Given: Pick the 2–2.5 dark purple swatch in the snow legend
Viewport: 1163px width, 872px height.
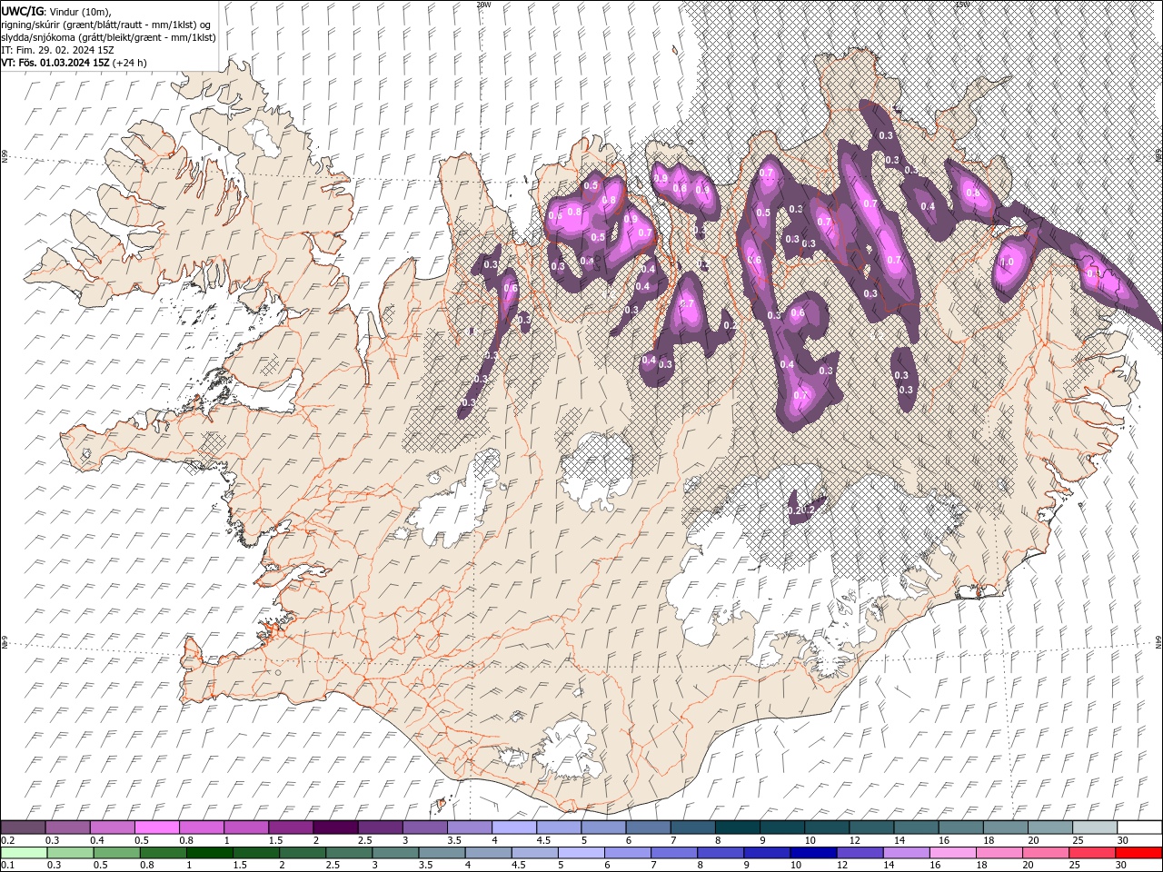Looking at the screenshot, I should [335, 827].
